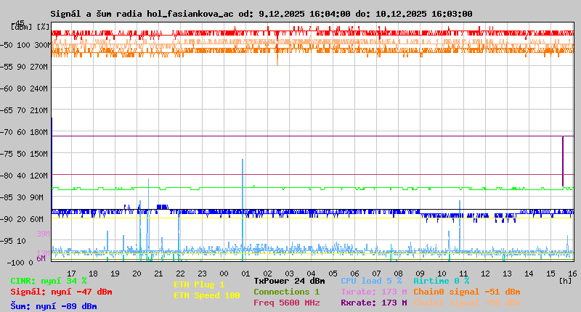Select the '-80' dBm y-axis label
Screen dimensions: 581x312
click(7, 176)
